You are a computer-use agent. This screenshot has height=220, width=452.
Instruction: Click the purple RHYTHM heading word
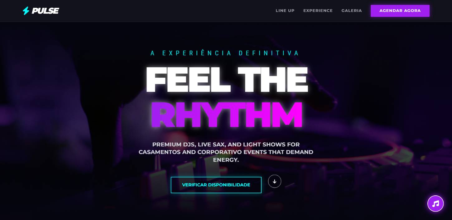pos(227,115)
